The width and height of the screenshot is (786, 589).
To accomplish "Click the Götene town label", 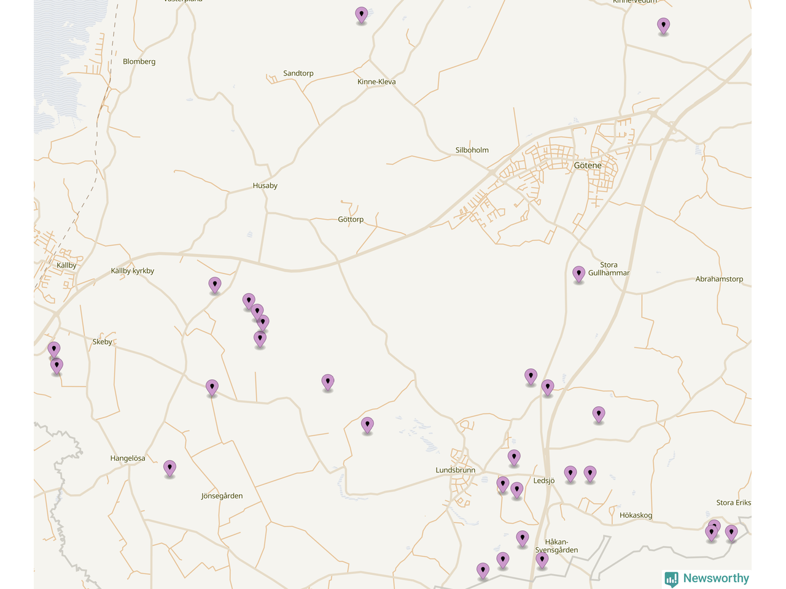I will point(588,166).
